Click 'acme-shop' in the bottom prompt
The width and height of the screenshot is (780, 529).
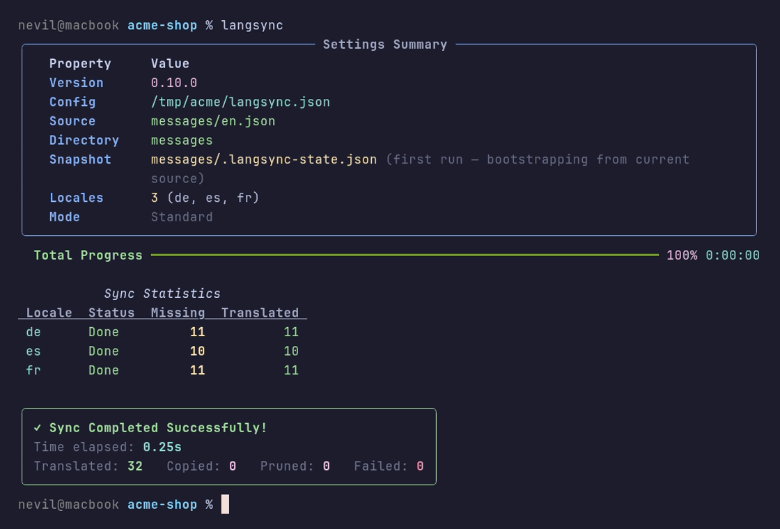pos(162,504)
